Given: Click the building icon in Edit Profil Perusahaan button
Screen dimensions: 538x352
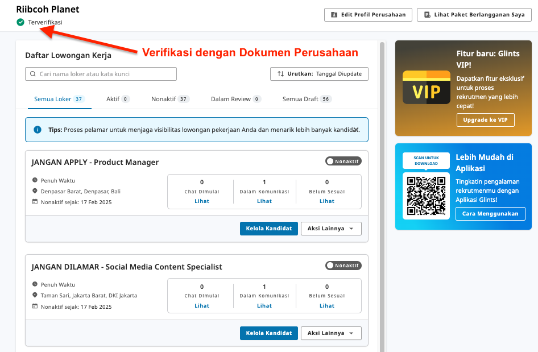Looking at the screenshot, I should tap(334, 15).
